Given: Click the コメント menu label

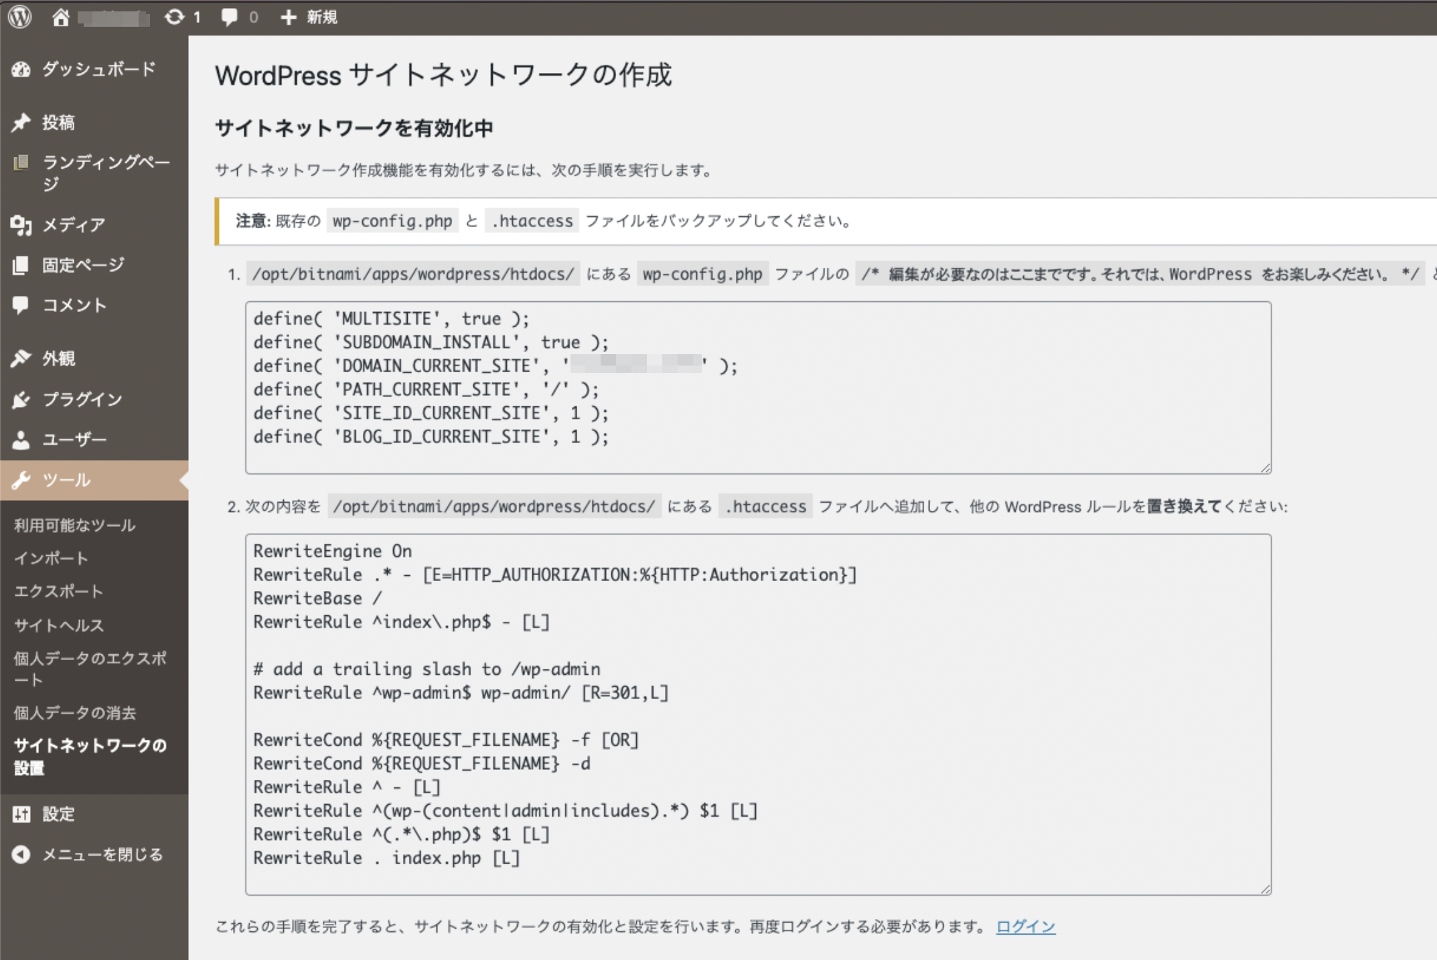Looking at the screenshot, I should tap(75, 306).
